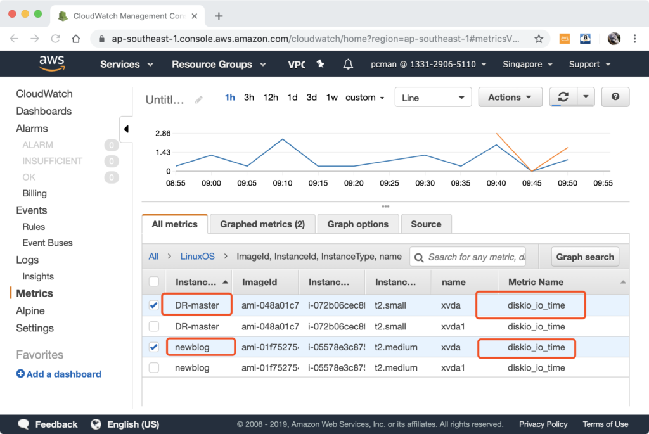Open the Chrome three-dot menu
Screen dimensions: 649x434
pos(634,39)
